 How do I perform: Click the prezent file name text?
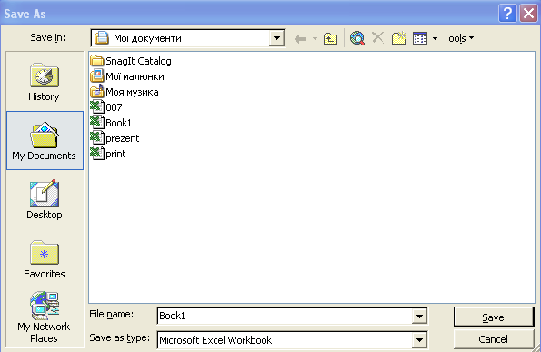pos(123,138)
